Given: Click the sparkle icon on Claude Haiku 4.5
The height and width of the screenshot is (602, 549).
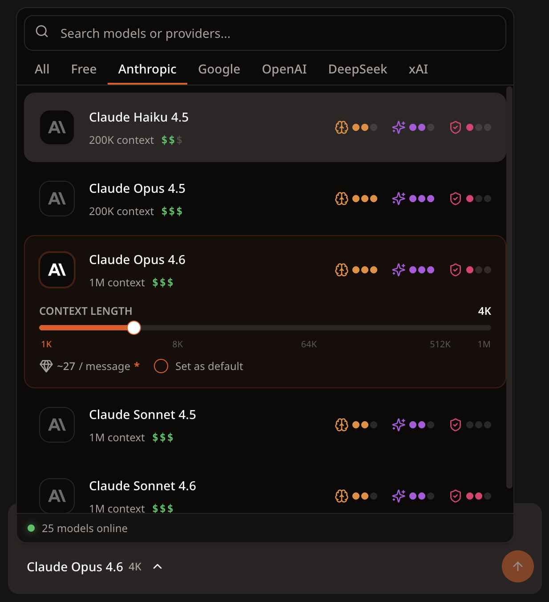Looking at the screenshot, I should pos(399,127).
